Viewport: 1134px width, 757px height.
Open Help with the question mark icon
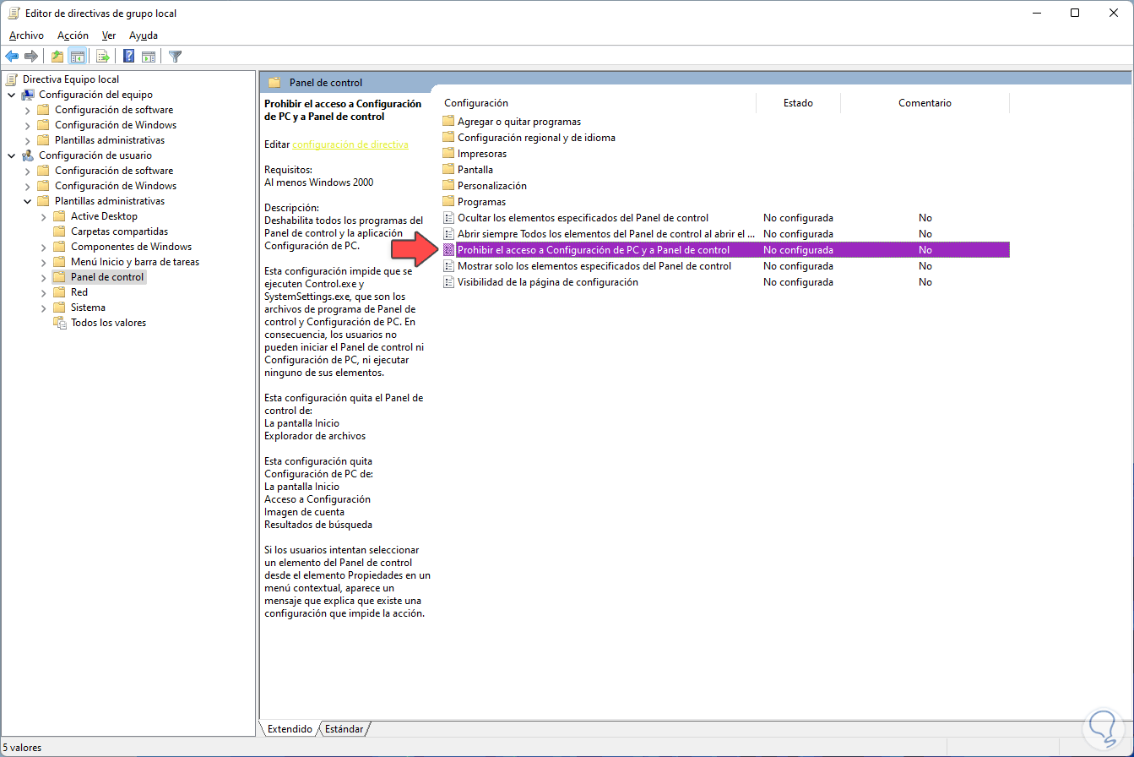(x=129, y=57)
